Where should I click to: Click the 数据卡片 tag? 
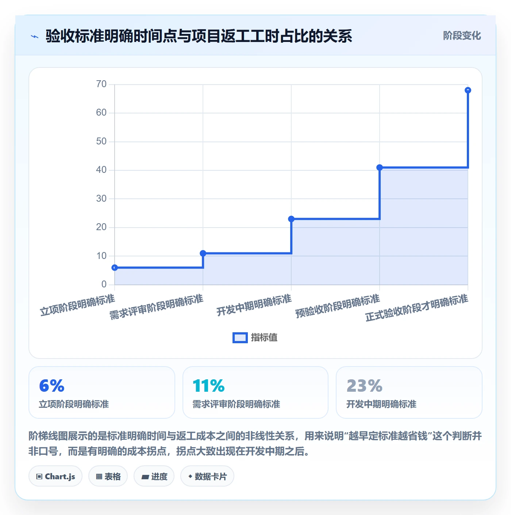click(207, 476)
